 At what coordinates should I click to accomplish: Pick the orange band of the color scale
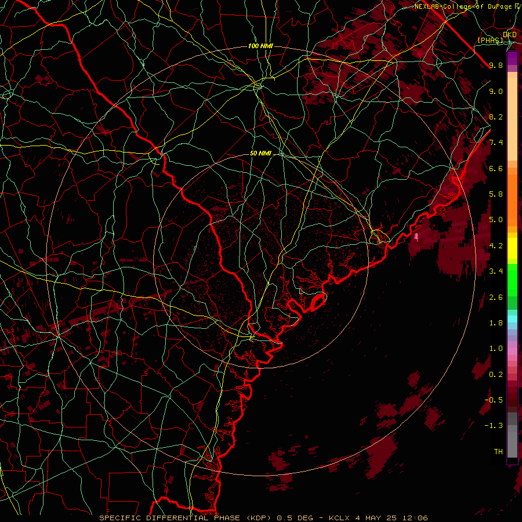[x=512, y=200]
